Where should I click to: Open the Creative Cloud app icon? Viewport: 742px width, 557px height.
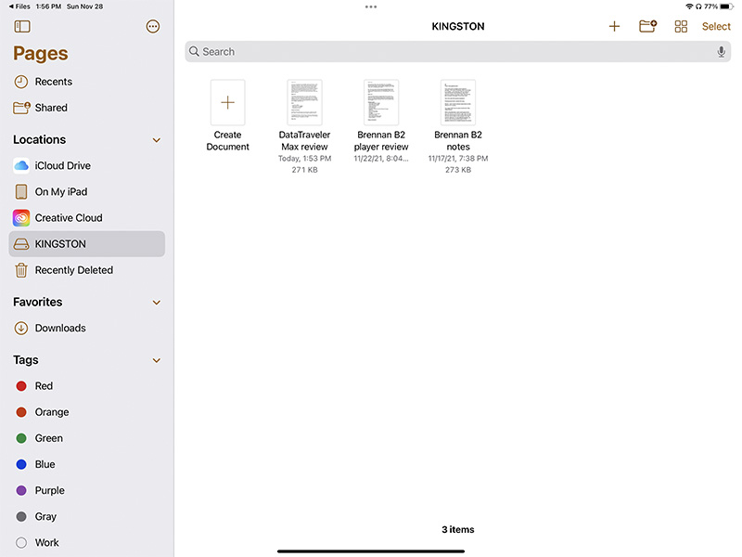pyautogui.click(x=21, y=218)
